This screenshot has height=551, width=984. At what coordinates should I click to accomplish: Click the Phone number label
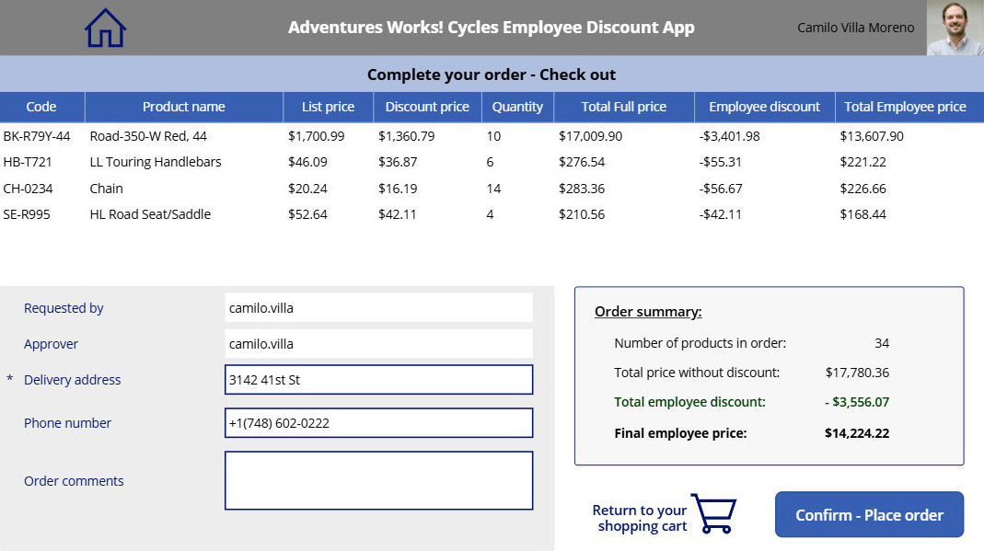point(67,423)
